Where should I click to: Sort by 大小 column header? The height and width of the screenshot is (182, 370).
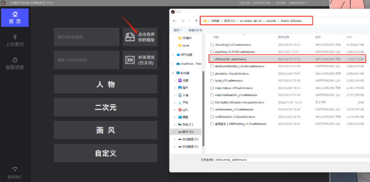point(349,37)
